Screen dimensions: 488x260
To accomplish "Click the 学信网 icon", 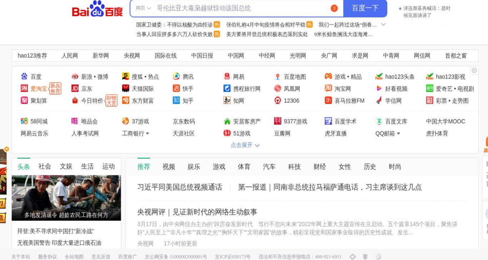I will (x=379, y=100).
